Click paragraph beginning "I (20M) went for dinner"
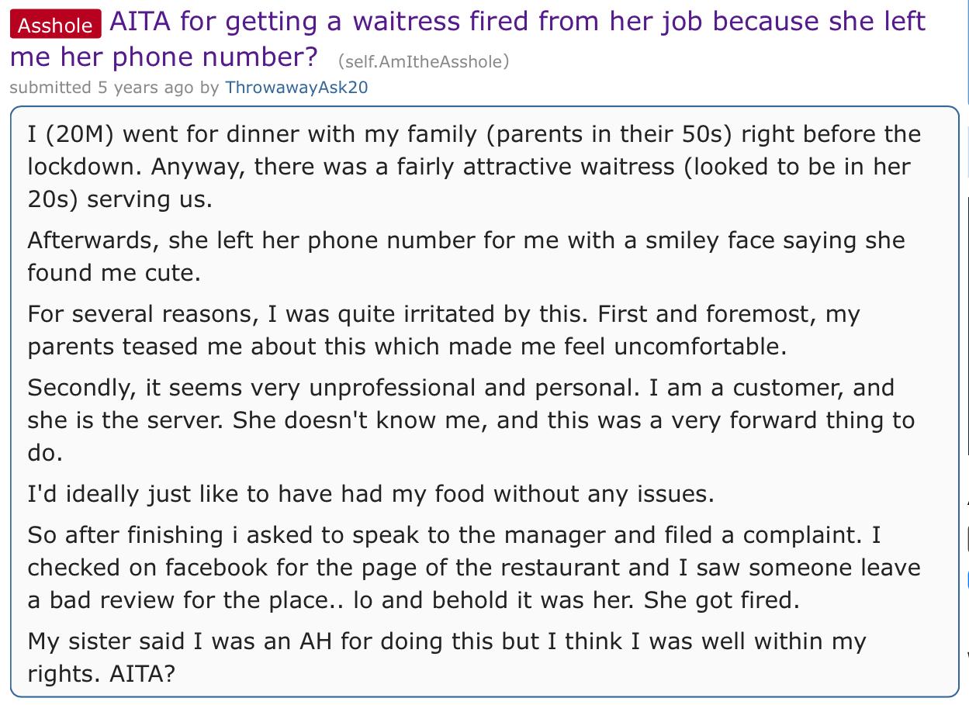The height and width of the screenshot is (705, 969). [473, 166]
